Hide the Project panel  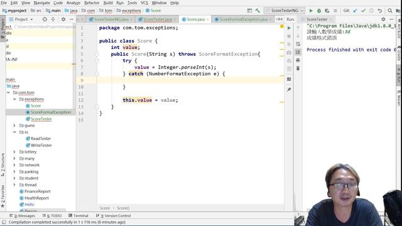(72, 19)
